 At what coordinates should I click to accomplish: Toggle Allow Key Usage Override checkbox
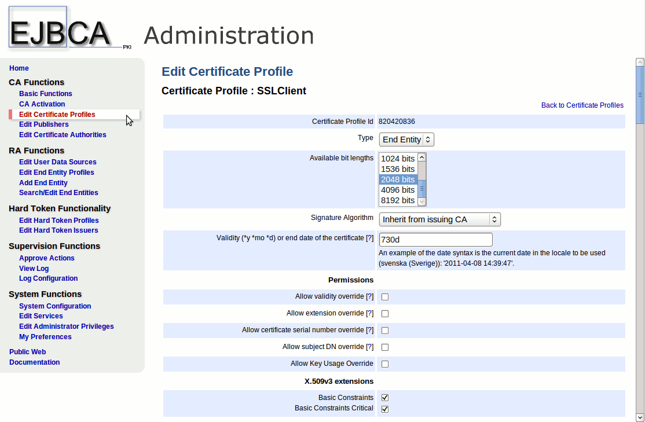385,364
